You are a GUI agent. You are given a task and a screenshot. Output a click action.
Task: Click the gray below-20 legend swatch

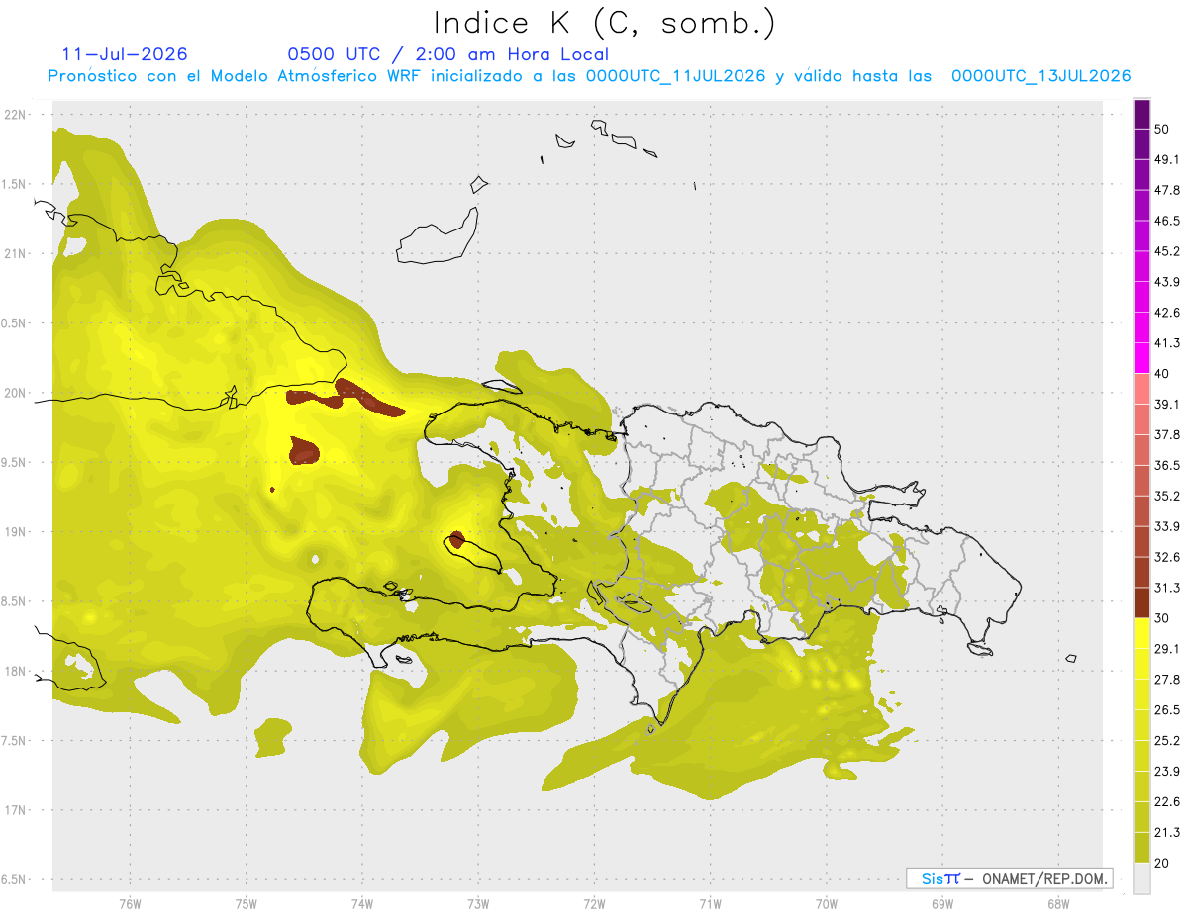[x=1141, y=878]
